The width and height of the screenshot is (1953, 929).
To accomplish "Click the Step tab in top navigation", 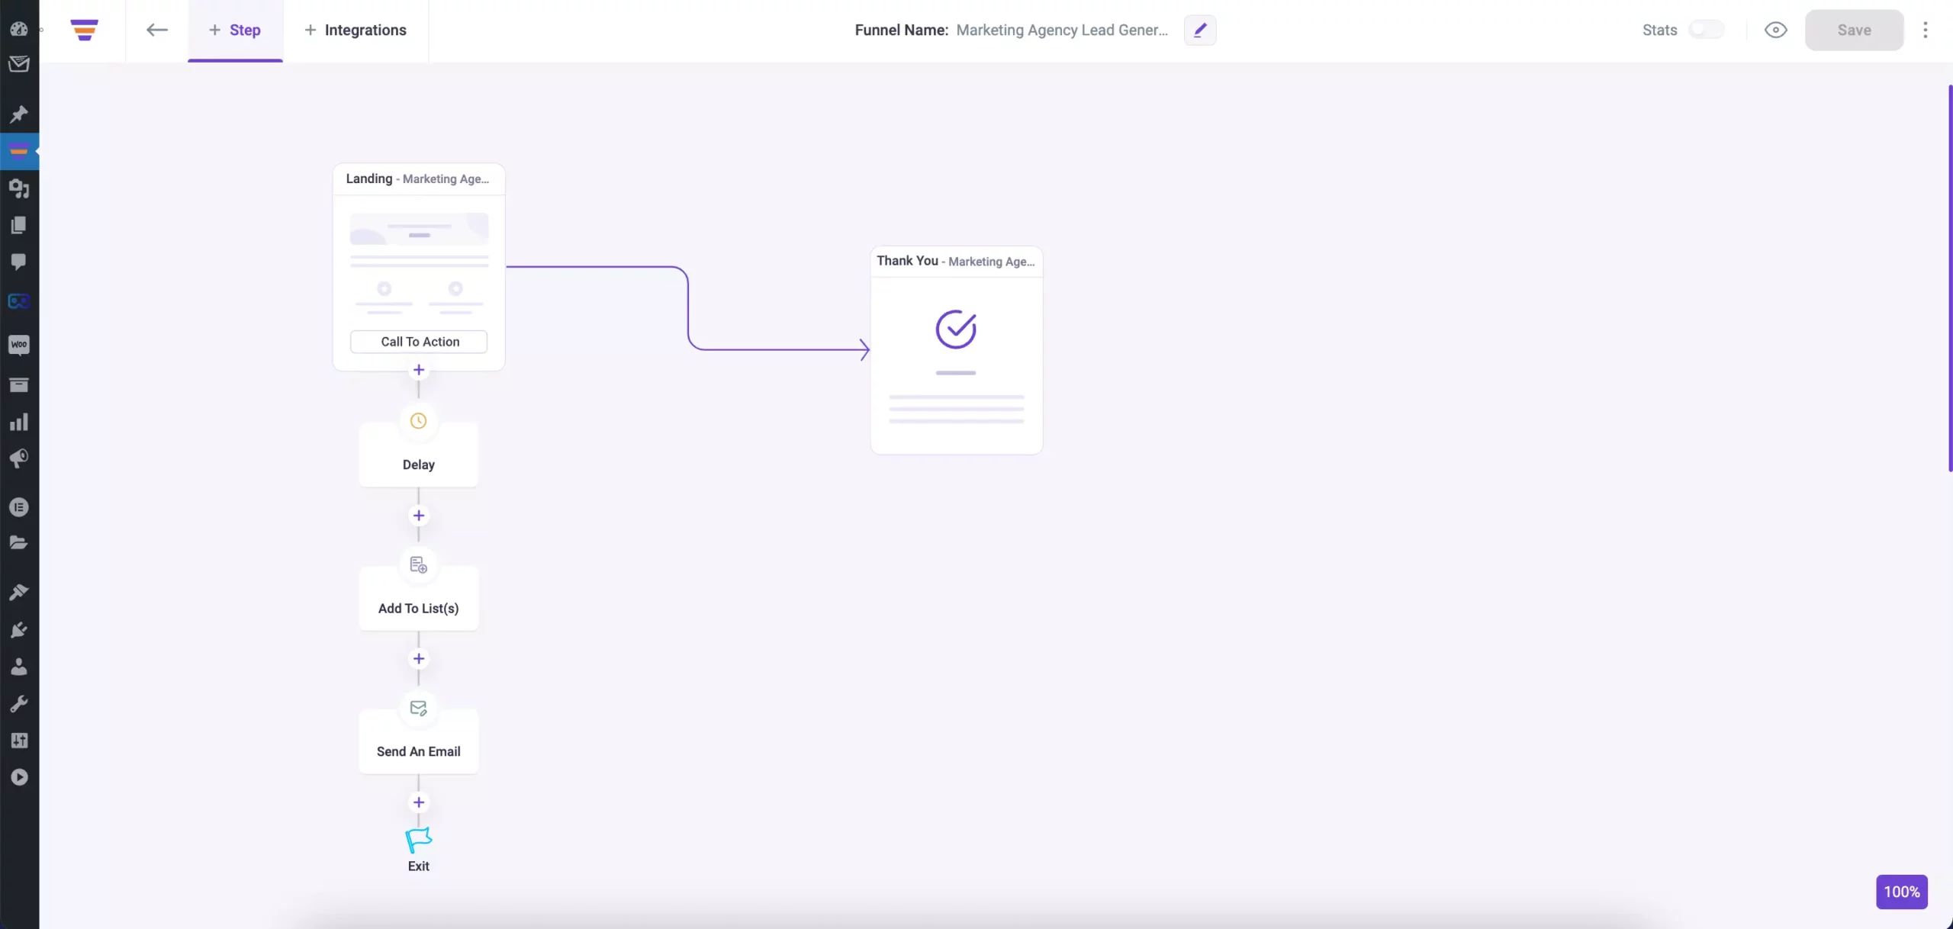I will tap(246, 30).
